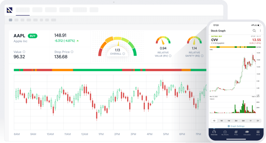Select the 5Y timeframe tab
Screen dimensions: 266x143
coord(258,121)
